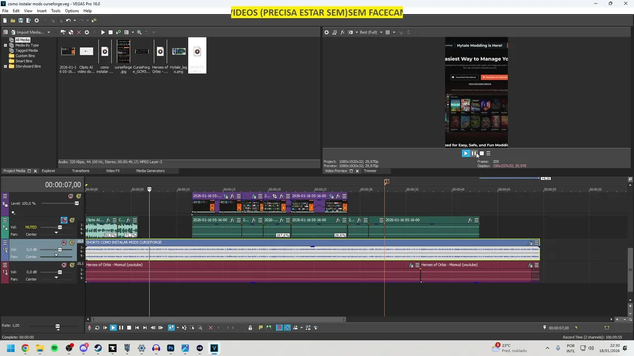The image size is (634, 356).
Task: Remove selected media with the red X icon
Action: pos(79,33)
